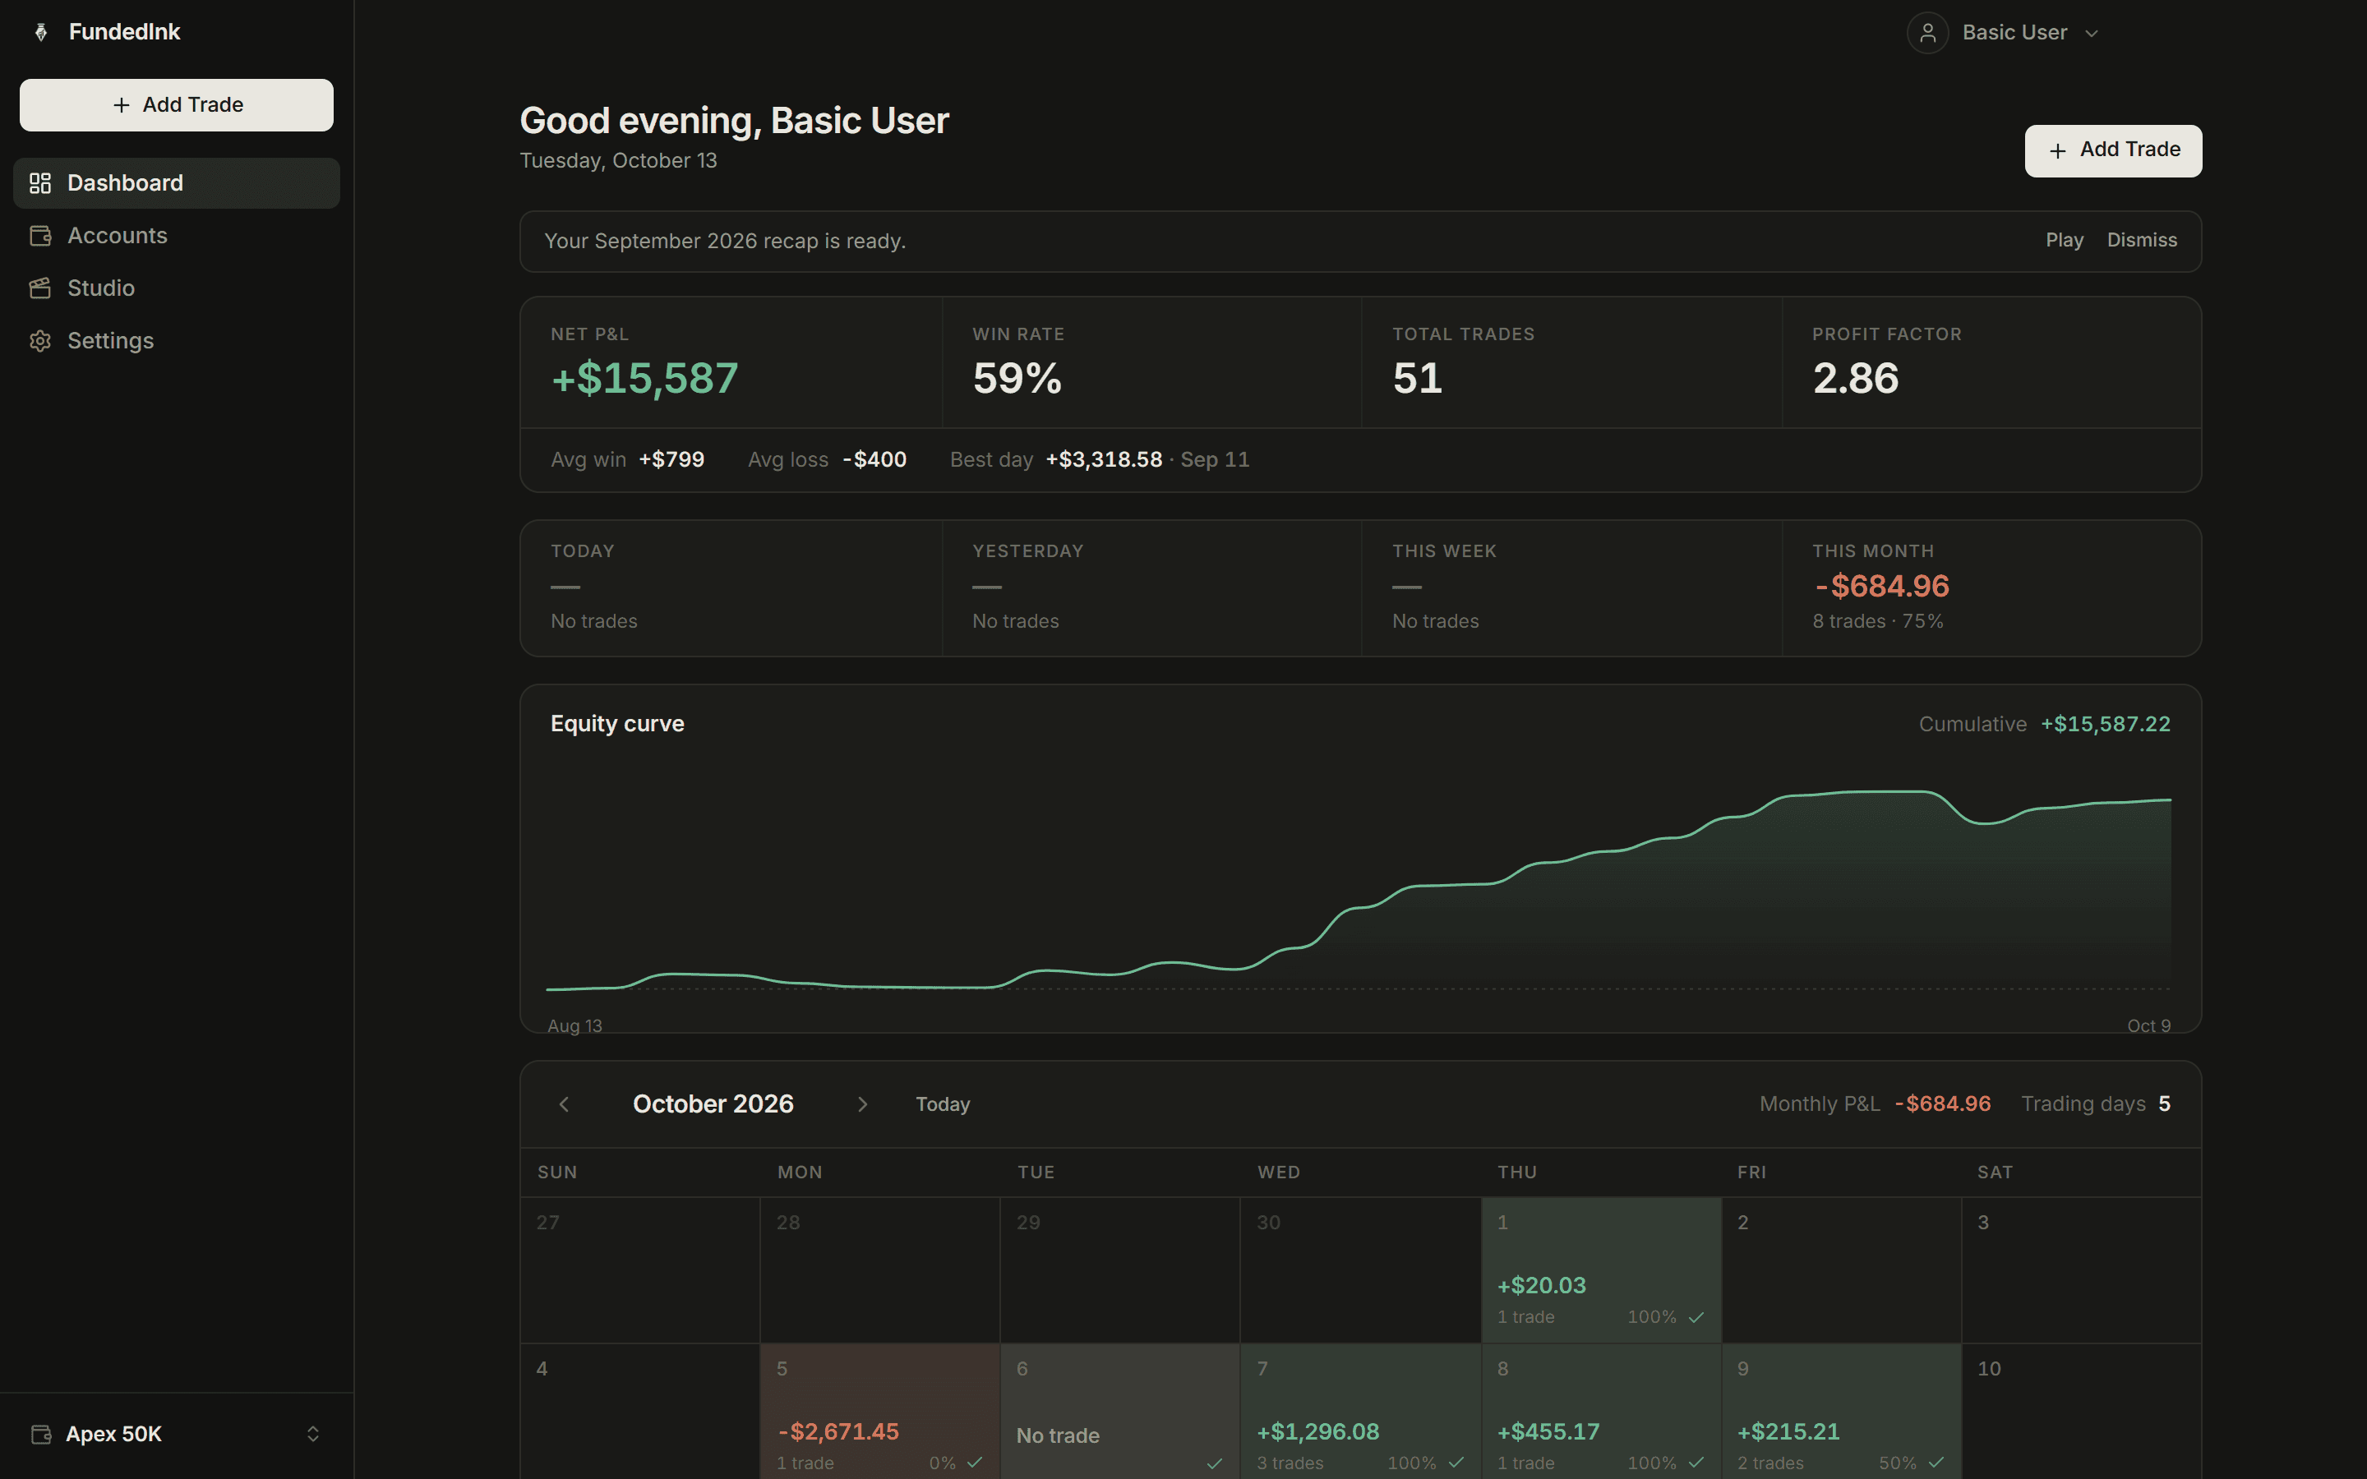2367x1479 pixels.
Task: Open the Basic User account dropdown
Action: [2003, 33]
